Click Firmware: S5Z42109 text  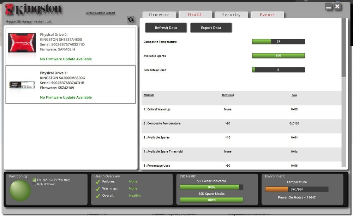click(57, 88)
